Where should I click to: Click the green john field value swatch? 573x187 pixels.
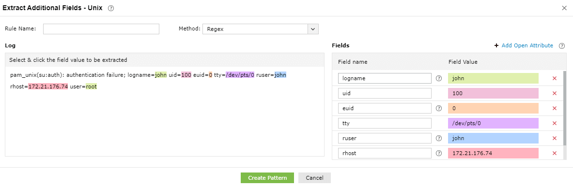494,78
